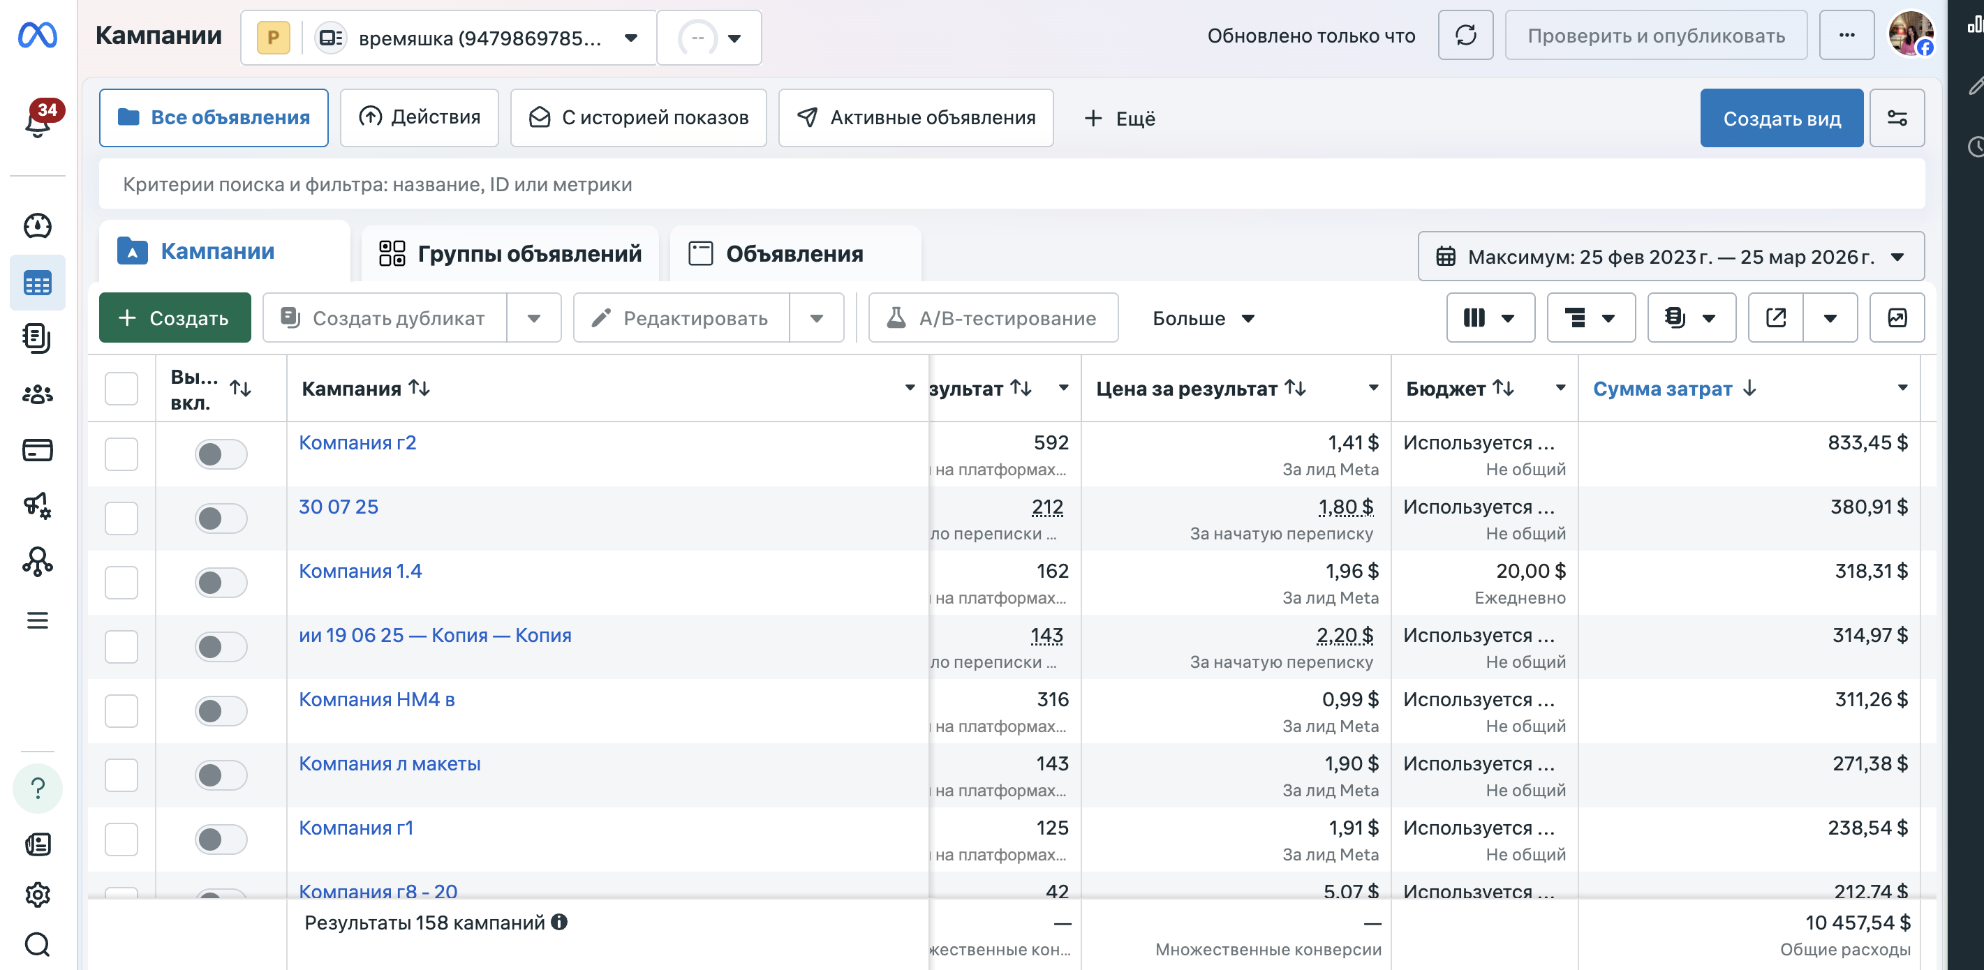1984x970 pixels.
Task: Open the date range Максимум dropdown
Action: click(1671, 256)
